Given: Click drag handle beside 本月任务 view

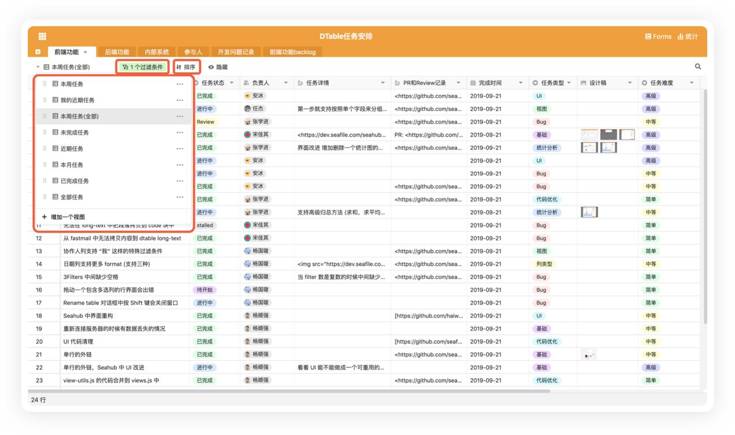Looking at the screenshot, I should point(45,165).
